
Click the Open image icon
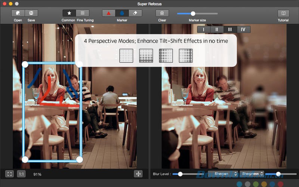click(x=18, y=13)
